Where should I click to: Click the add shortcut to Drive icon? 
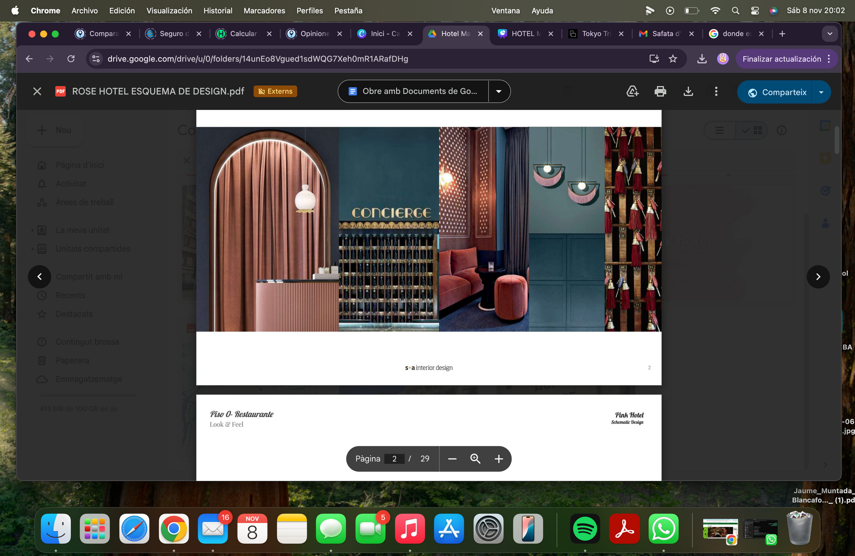[632, 91]
